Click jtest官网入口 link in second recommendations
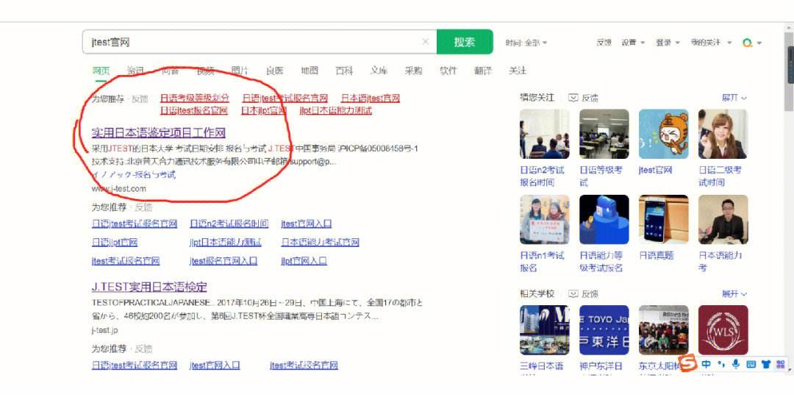The height and width of the screenshot is (397, 794). coord(307,223)
